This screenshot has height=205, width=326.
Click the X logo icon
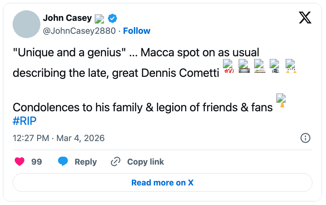[305, 17]
